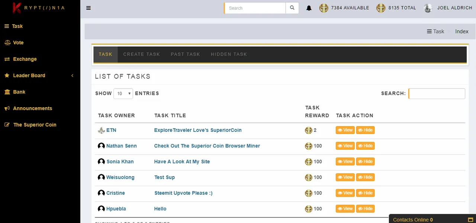The image size is (476, 223).
Task: Toggle the hamburger sidebar menu icon
Action: 89,8
